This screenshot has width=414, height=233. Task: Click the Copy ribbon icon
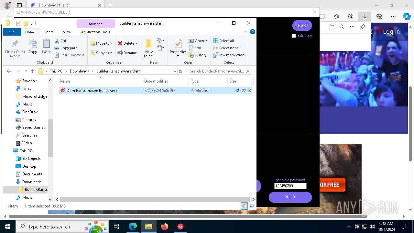[33, 46]
